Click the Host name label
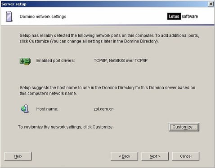 point(47,109)
